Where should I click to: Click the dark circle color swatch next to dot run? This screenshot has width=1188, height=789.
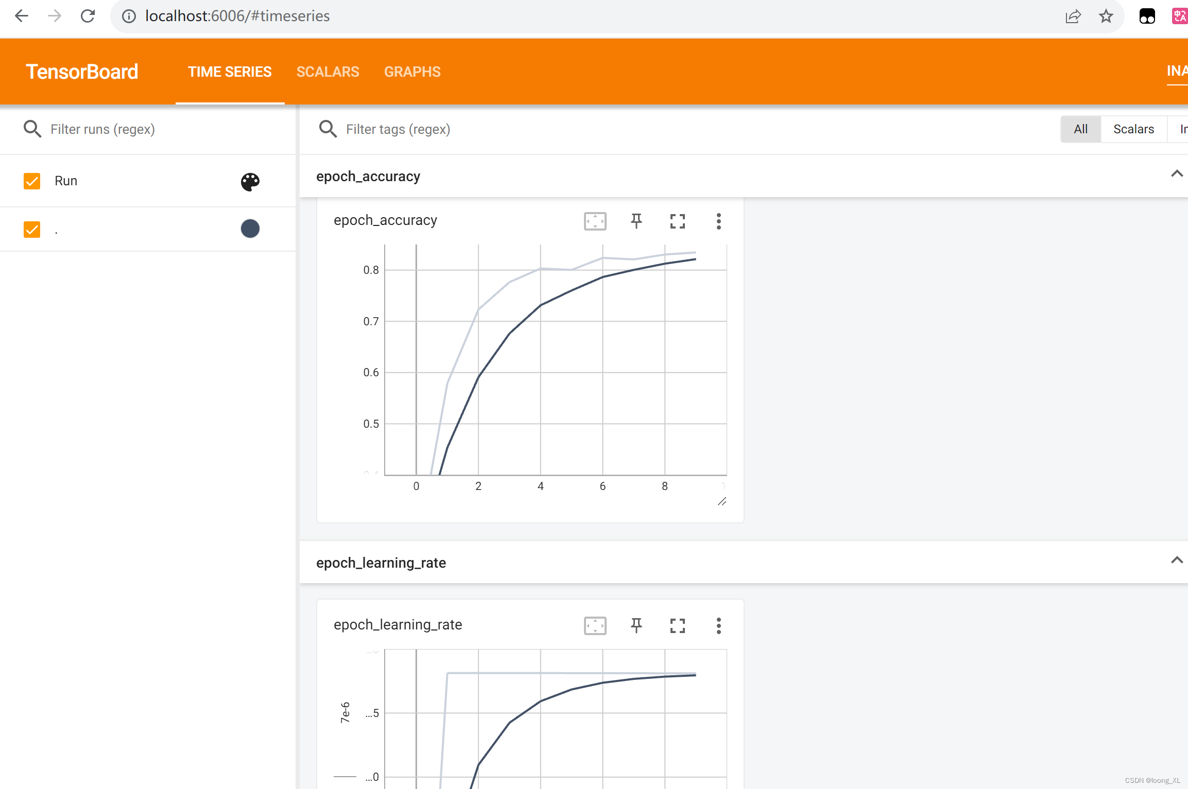[250, 229]
